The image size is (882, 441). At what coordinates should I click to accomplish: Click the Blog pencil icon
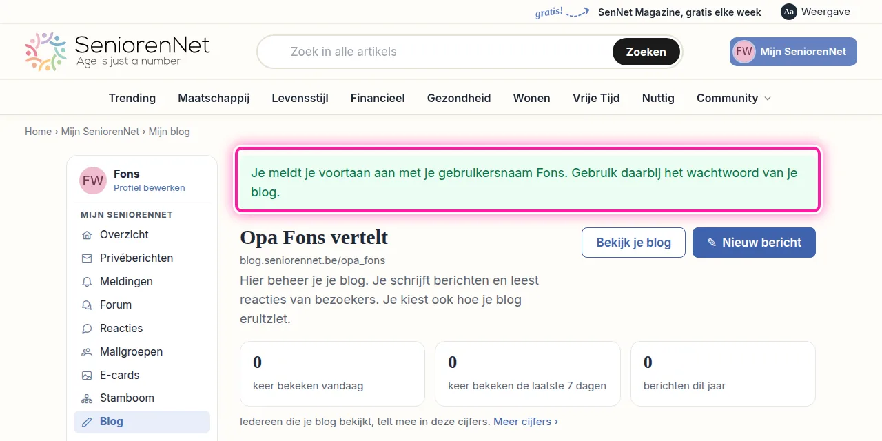coord(87,422)
